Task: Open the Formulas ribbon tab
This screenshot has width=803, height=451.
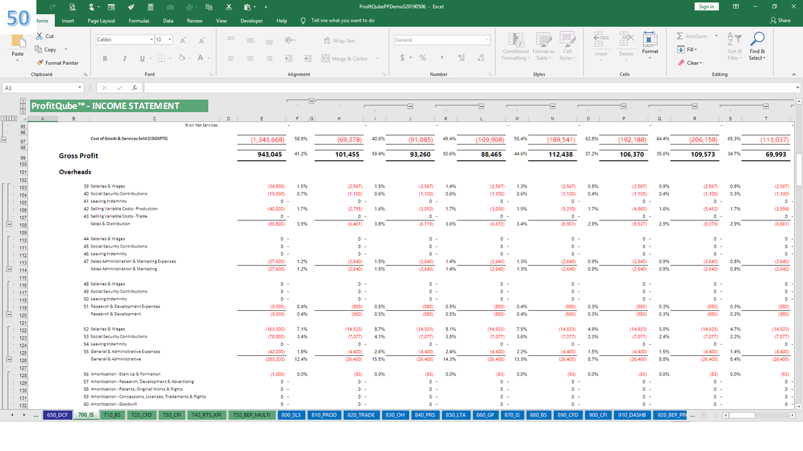Action: (x=139, y=21)
